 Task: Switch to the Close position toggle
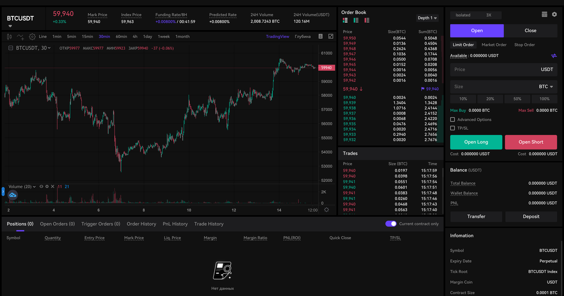click(531, 31)
